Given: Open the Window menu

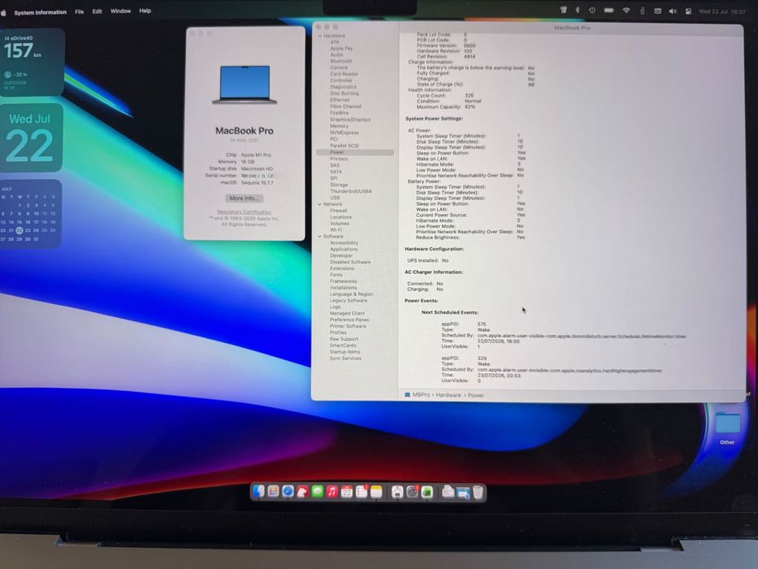Looking at the screenshot, I should [120, 11].
